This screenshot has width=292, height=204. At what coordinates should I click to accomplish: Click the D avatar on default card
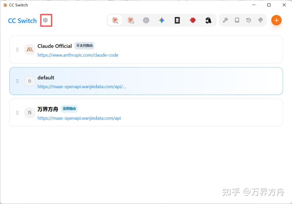(30, 81)
